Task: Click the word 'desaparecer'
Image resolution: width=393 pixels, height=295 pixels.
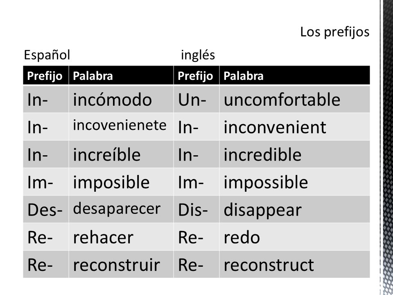Action: pos(117,209)
